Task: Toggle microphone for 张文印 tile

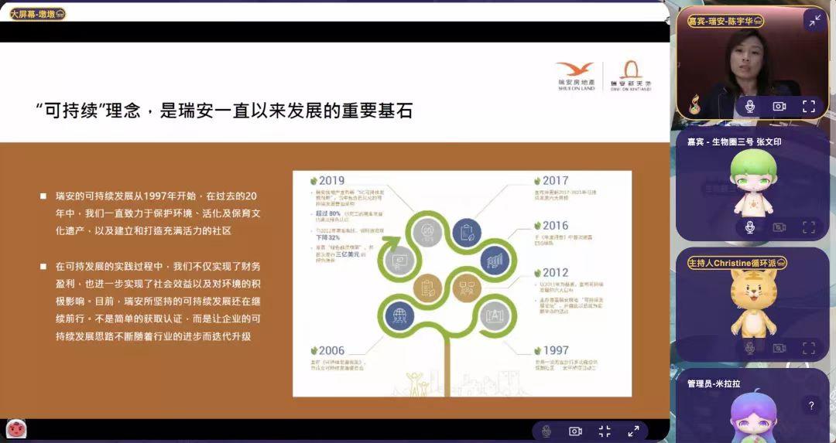Action: click(749, 227)
